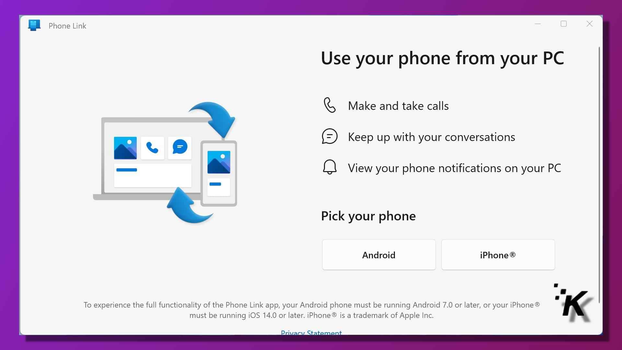Maximize the Phone Link window
This screenshot has width=622, height=350.
pyautogui.click(x=563, y=24)
